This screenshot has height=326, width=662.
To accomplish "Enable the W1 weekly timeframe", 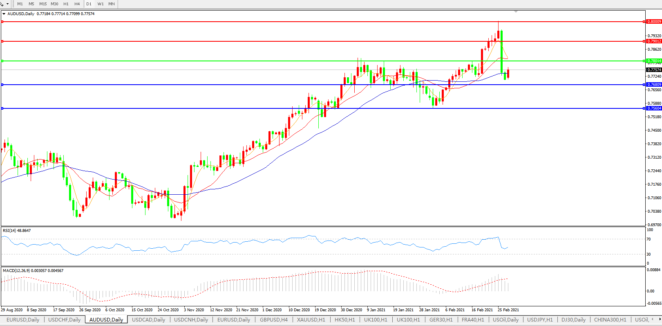I will click(x=101, y=4).
